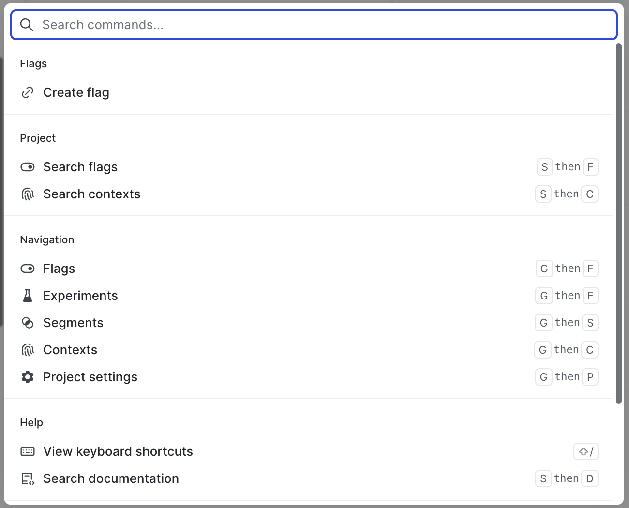Click the shift-slash badge for keyboard shortcuts
This screenshot has width=629, height=508.
click(585, 451)
